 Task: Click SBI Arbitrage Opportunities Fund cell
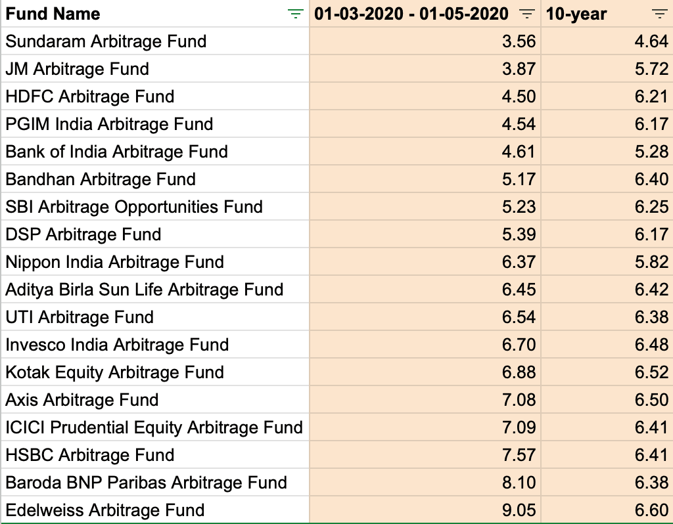(134, 207)
